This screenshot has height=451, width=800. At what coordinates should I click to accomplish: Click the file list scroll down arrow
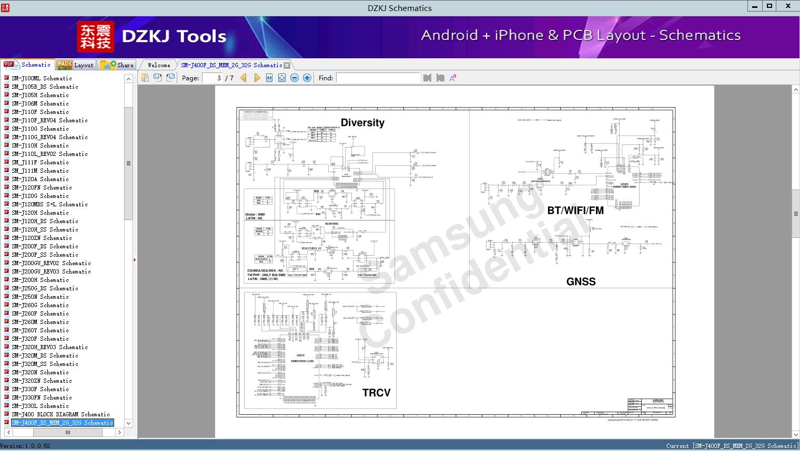pyautogui.click(x=128, y=423)
